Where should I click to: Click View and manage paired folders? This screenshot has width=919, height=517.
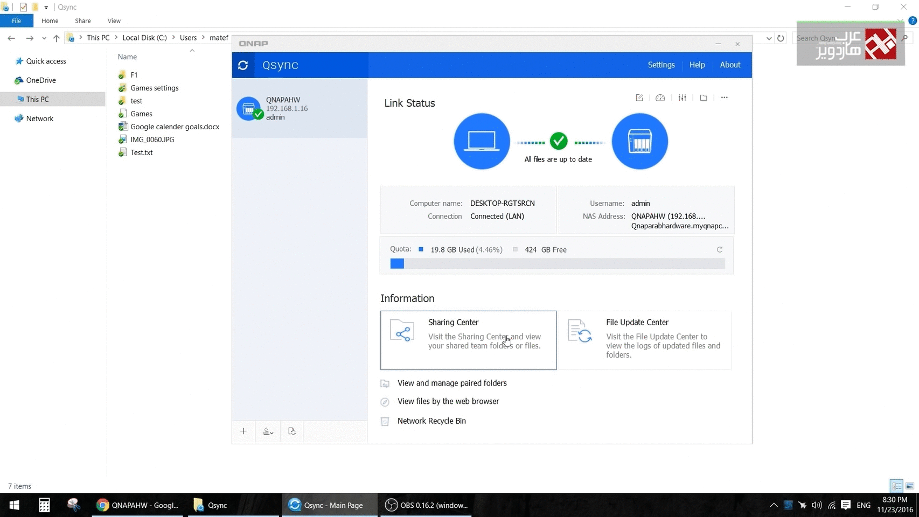[x=452, y=383]
